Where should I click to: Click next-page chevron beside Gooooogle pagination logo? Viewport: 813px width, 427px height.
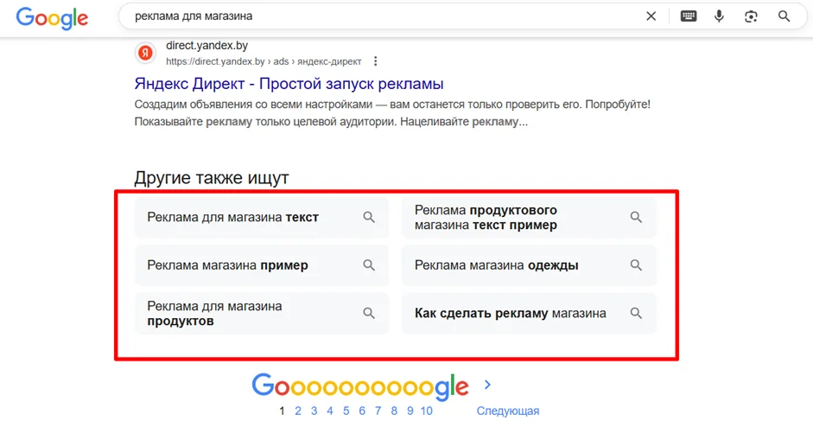(x=487, y=385)
